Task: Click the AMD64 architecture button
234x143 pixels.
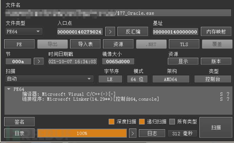Action: (171, 79)
